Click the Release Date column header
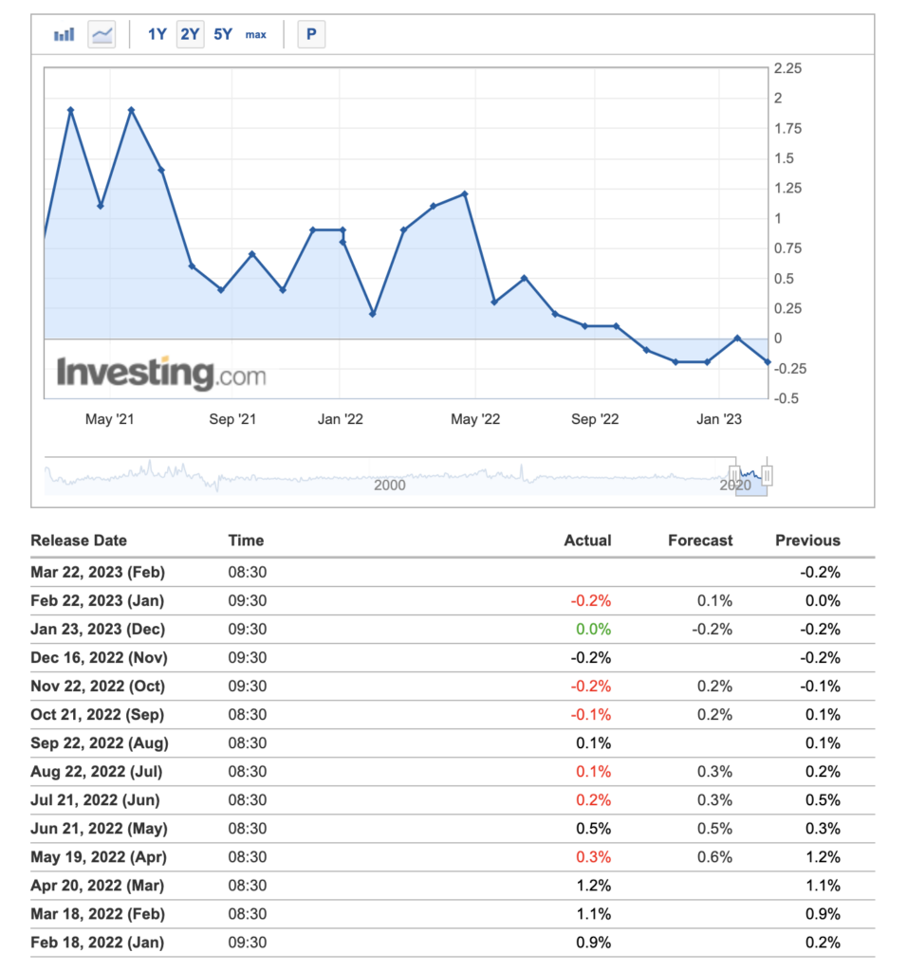 79,540
